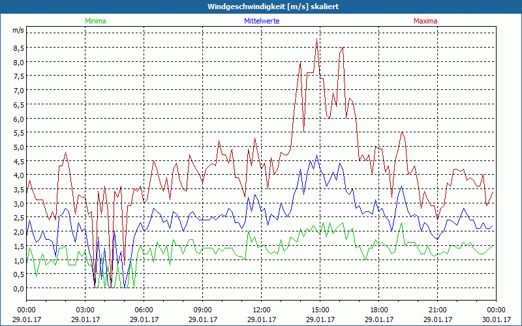This screenshot has height=326, width=522.
Task: Click the 03:00 time axis label
Action: coord(85,310)
